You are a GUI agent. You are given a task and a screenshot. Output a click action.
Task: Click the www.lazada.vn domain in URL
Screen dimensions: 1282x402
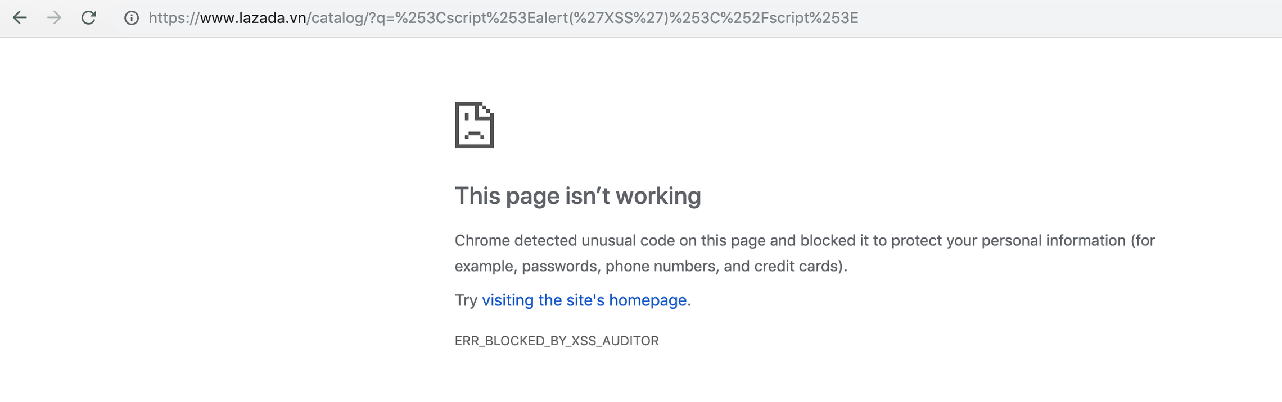coord(253,18)
